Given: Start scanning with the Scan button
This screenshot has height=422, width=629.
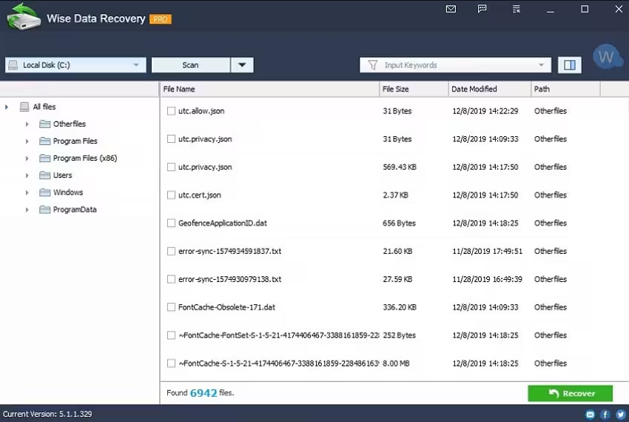Looking at the screenshot, I should pyautogui.click(x=190, y=65).
